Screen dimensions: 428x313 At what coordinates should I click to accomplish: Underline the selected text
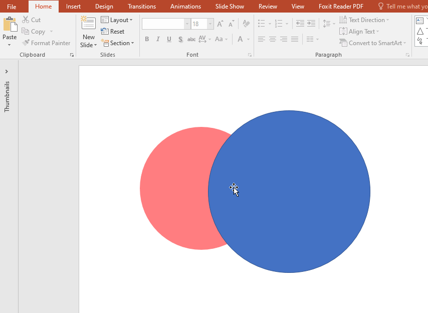coord(169,39)
